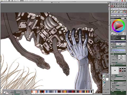Click the upper button in floating palette
Viewport: 127px width, 95px height.
(106, 89)
